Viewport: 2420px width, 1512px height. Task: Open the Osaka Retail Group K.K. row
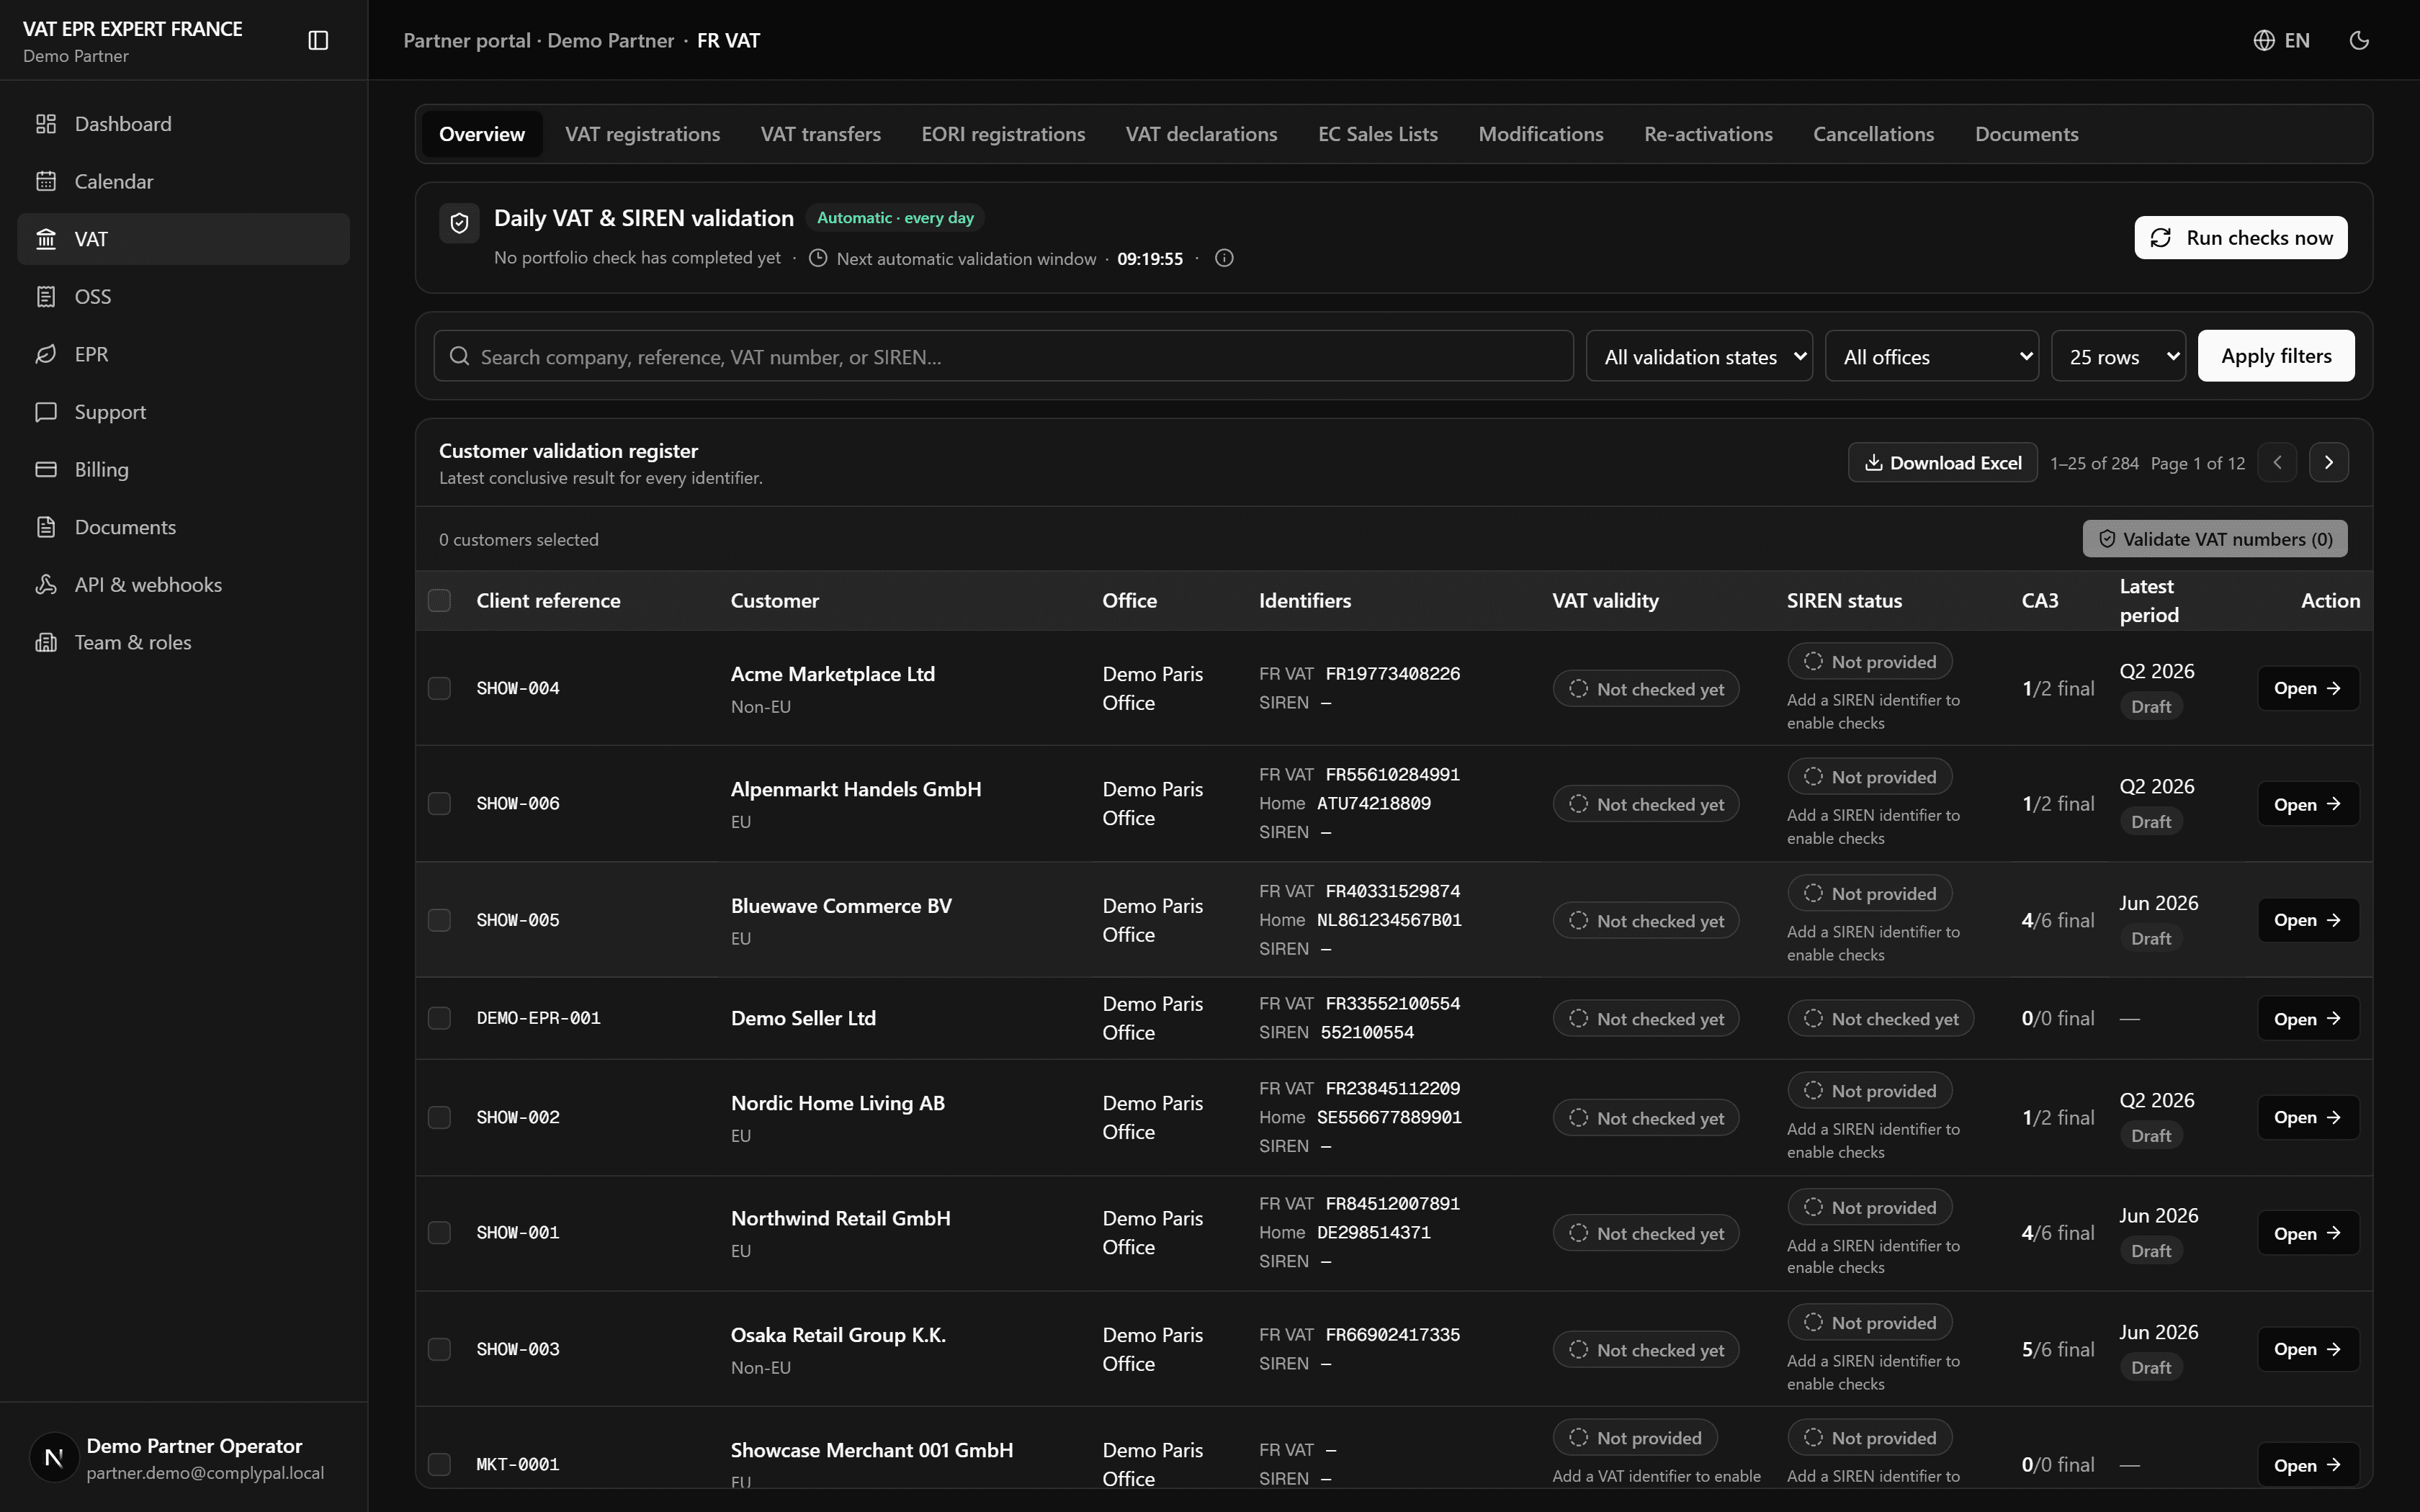coord(2308,1349)
